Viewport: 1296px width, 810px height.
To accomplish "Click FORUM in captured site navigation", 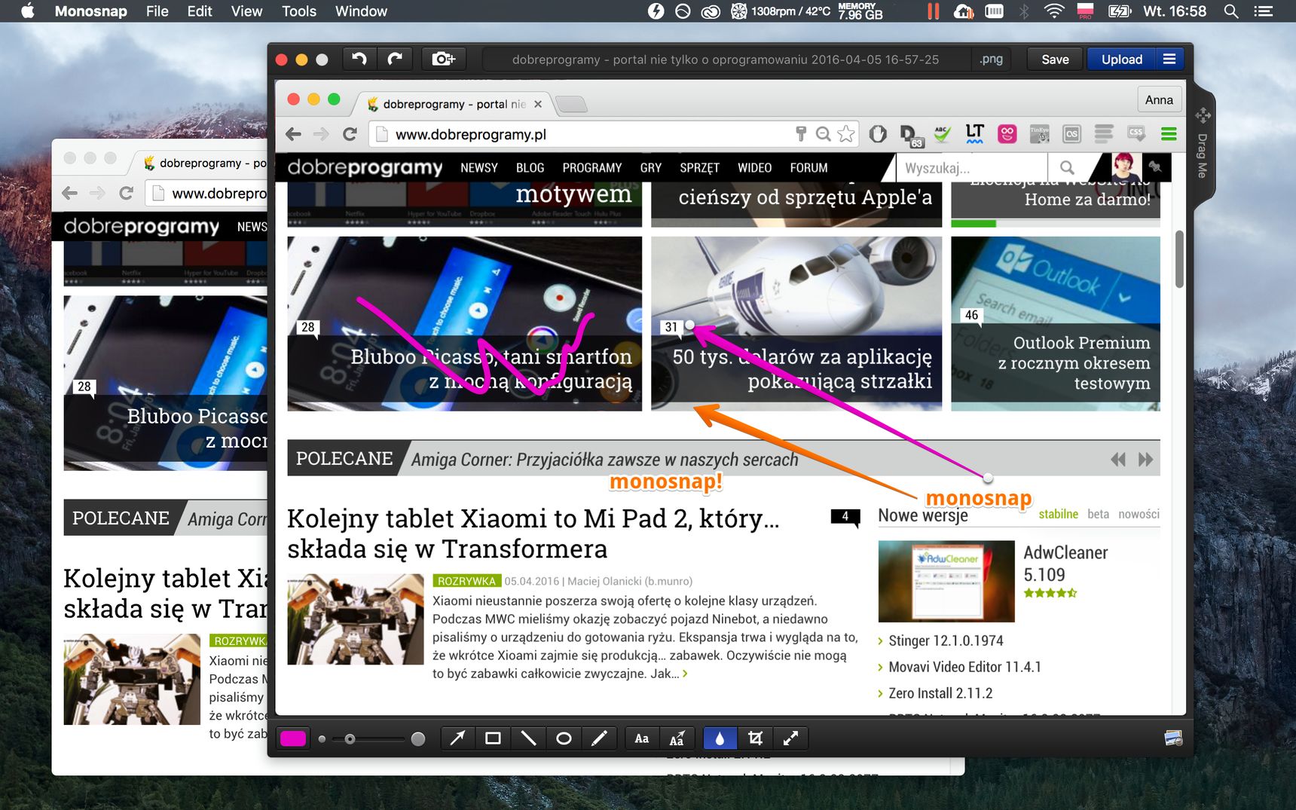I will click(808, 168).
